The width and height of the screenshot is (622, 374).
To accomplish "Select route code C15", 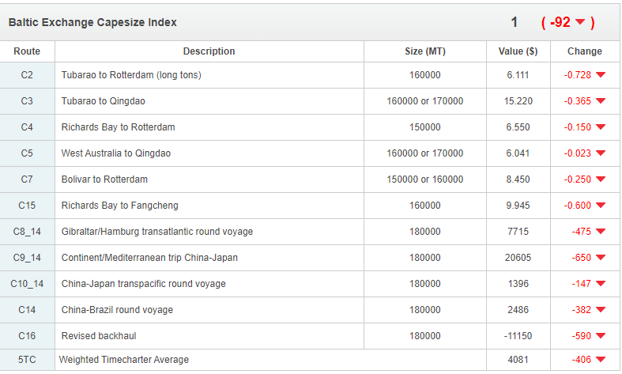I will pyautogui.click(x=27, y=206).
